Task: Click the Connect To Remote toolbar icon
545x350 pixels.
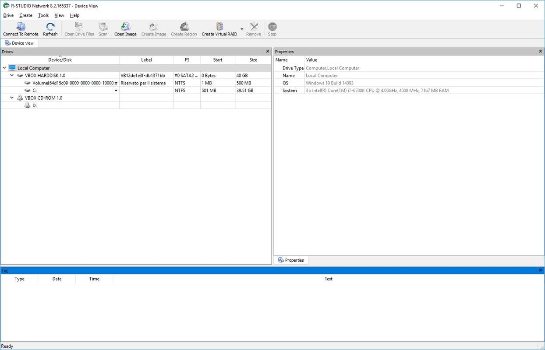Action: tap(21, 27)
